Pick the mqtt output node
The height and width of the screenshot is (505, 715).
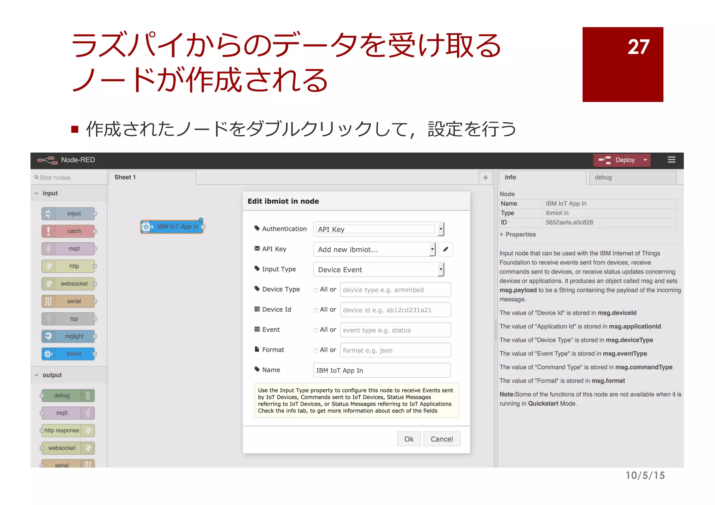point(68,413)
